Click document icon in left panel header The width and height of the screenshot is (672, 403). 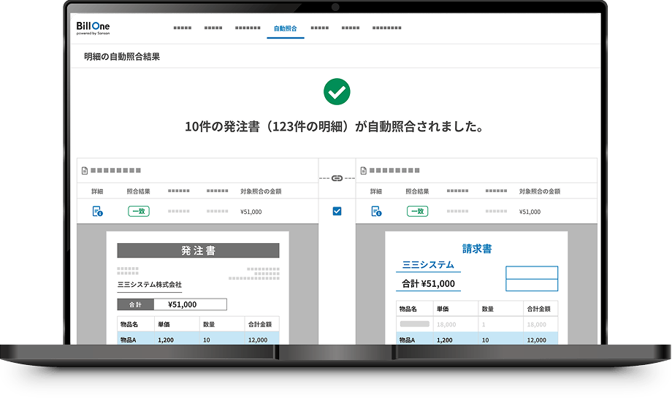85,170
